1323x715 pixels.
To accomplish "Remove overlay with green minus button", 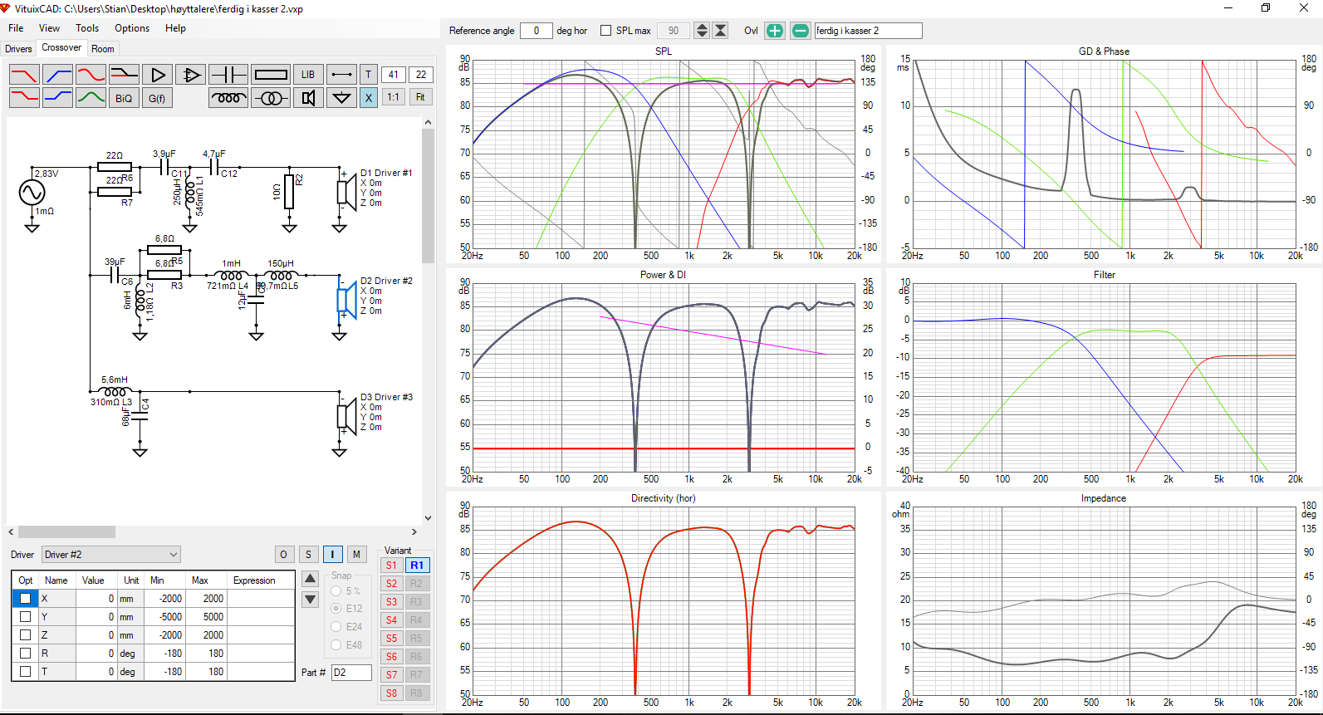I will click(x=800, y=31).
